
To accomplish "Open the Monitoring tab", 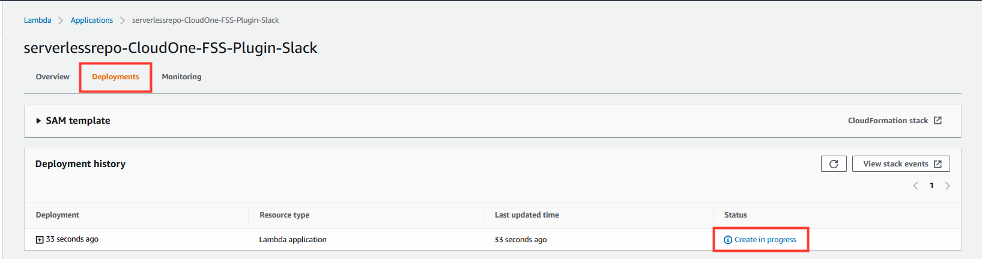I will coord(181,77).
